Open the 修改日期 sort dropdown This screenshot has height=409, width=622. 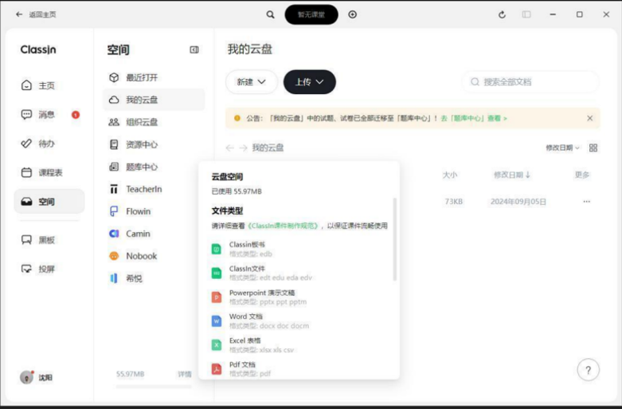[x=562, y=147]
